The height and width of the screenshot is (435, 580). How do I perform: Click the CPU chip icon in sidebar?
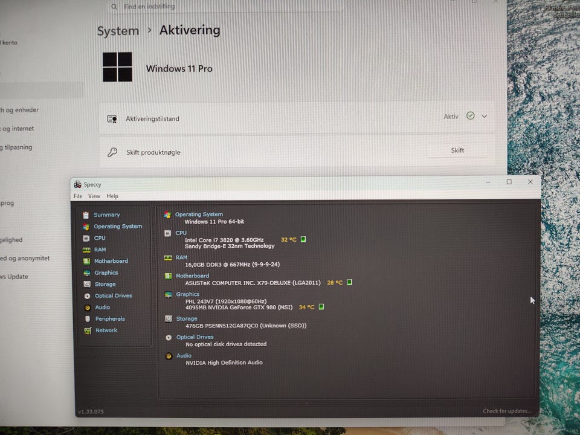[86, 238]
